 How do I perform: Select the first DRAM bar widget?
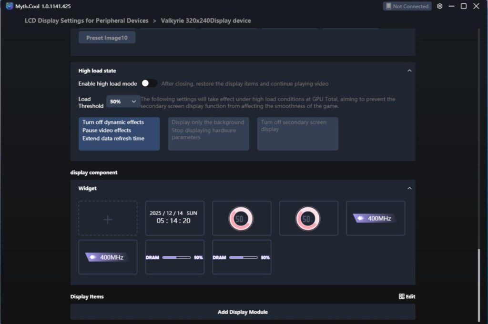[174, 257]
